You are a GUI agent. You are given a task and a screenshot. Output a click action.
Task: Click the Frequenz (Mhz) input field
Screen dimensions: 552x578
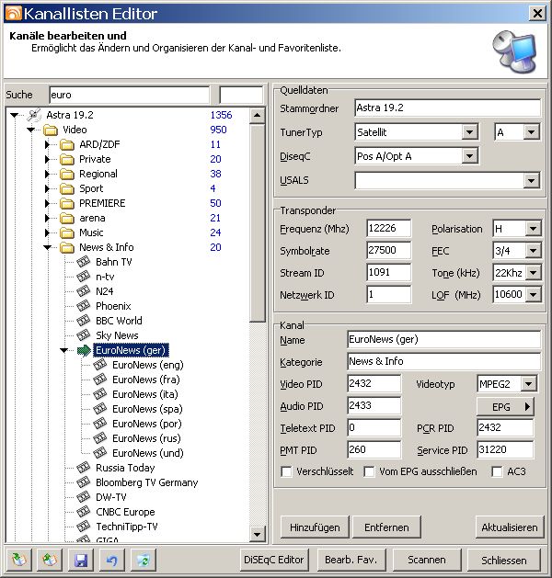point(388,229)
